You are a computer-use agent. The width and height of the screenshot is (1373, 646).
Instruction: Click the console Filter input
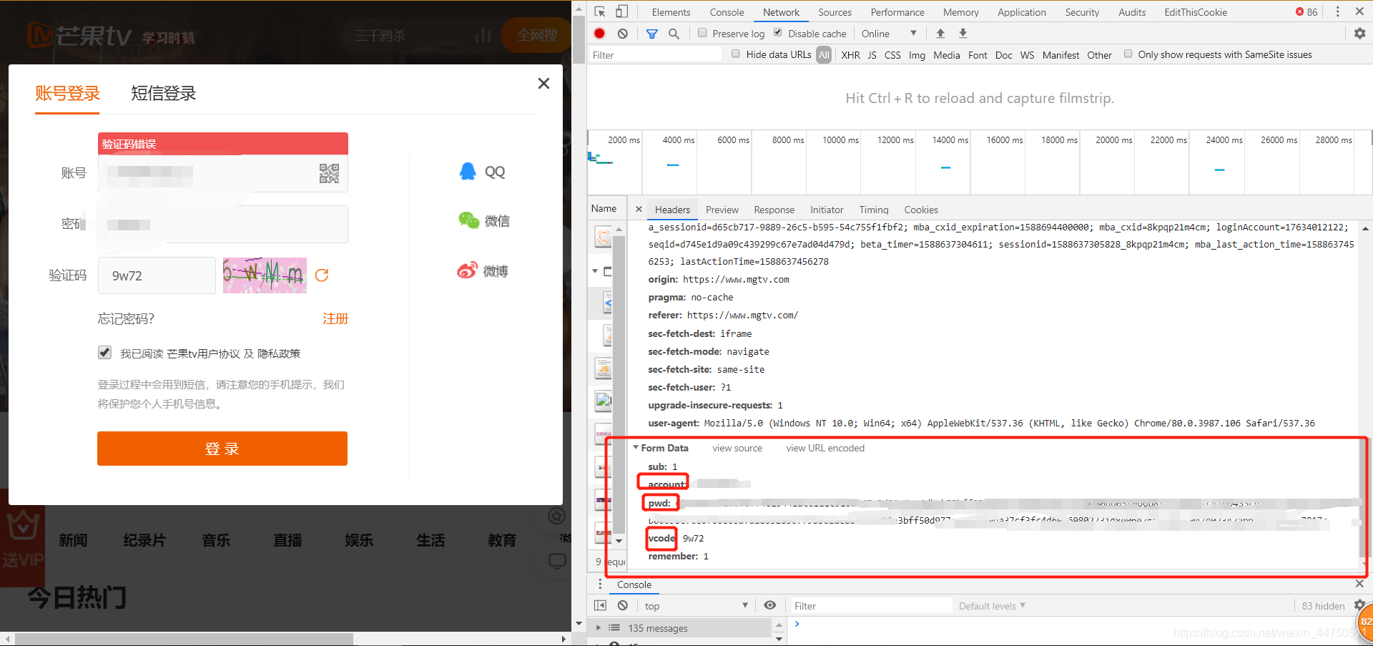click(x=872, y=606)
